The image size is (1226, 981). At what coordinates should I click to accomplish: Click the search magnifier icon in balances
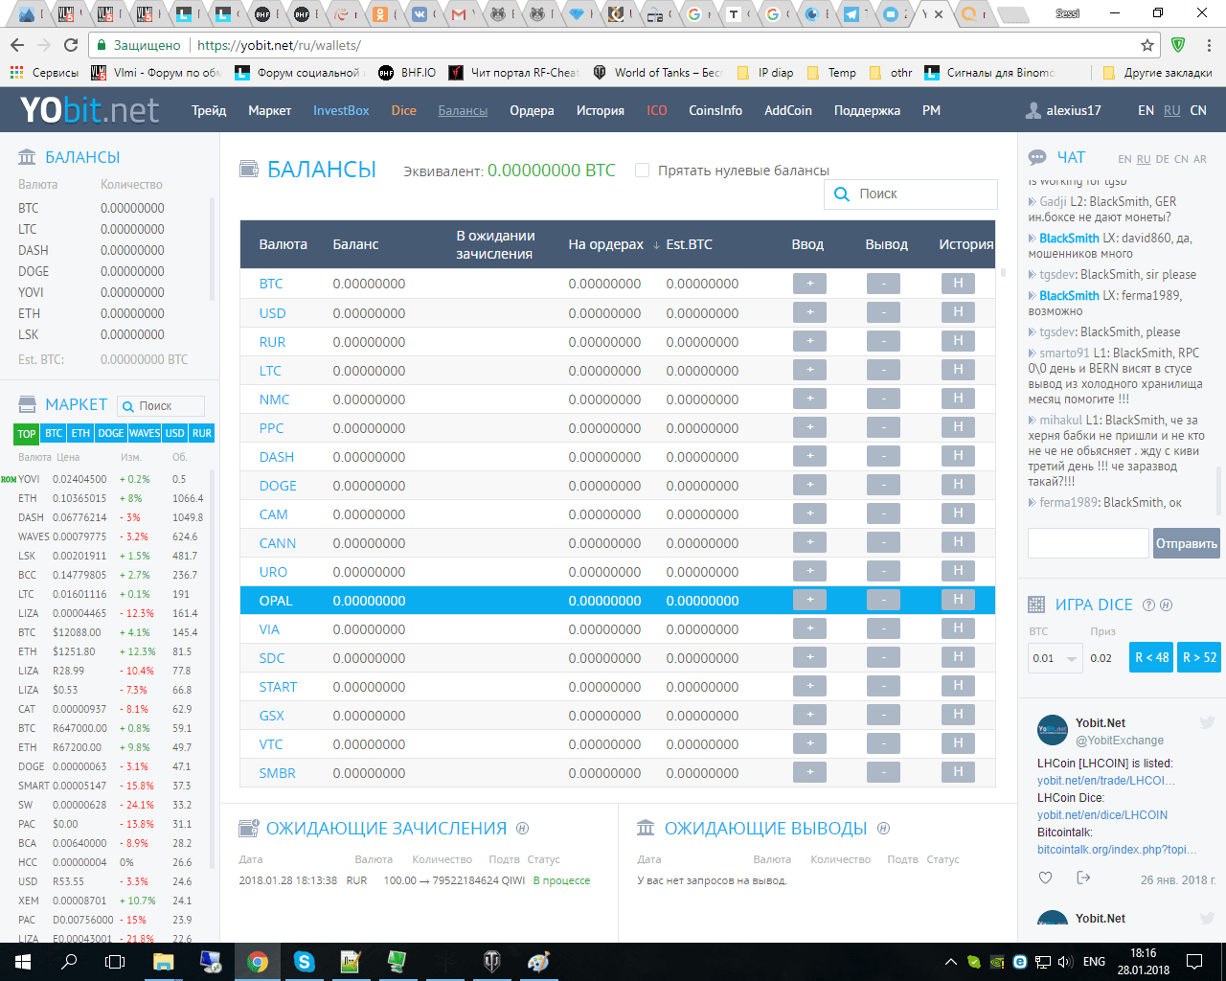[842, 194]
